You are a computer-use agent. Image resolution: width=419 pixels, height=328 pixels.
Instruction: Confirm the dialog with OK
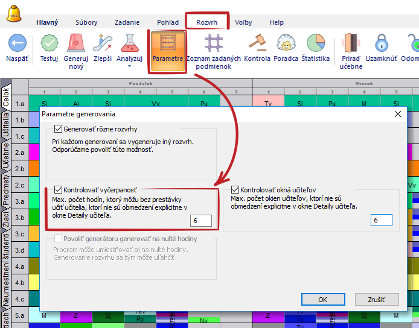[322, 299]
